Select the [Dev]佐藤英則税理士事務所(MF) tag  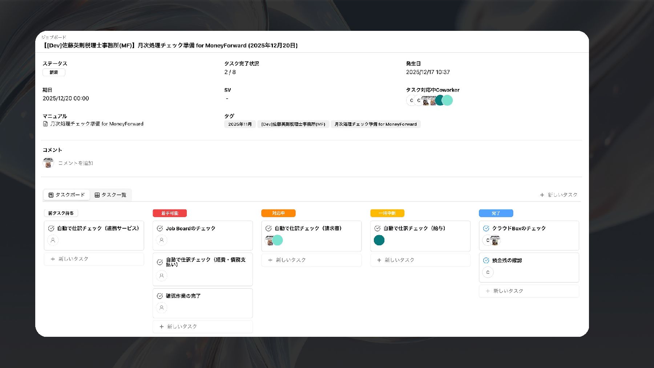click(x=293, y=124)
